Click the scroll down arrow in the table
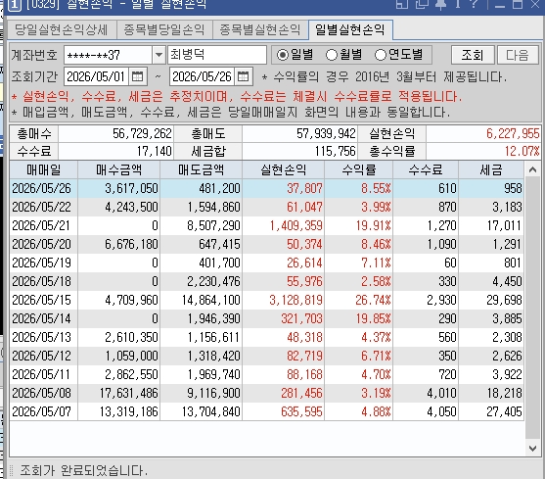The width and height of the screenshot is (545, 479). click(532, 449)
